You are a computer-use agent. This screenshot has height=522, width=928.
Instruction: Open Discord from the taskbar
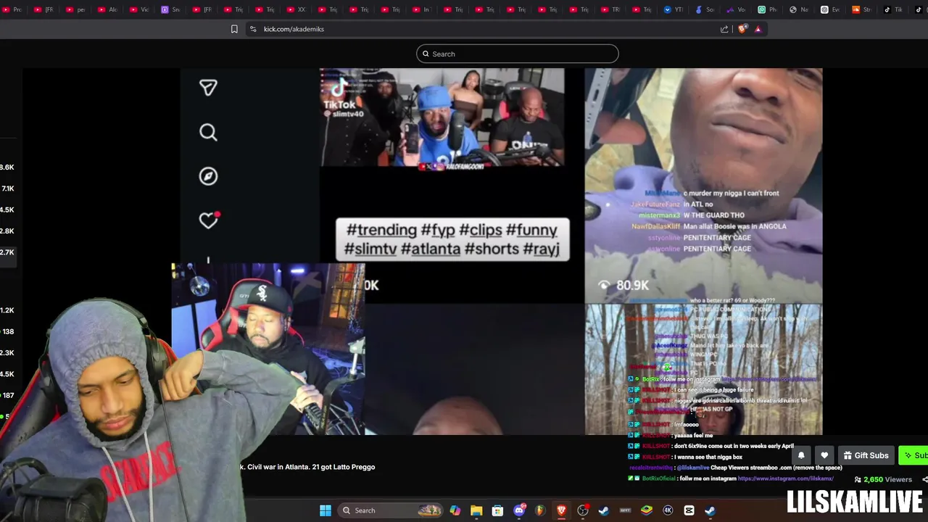point(519,510)
